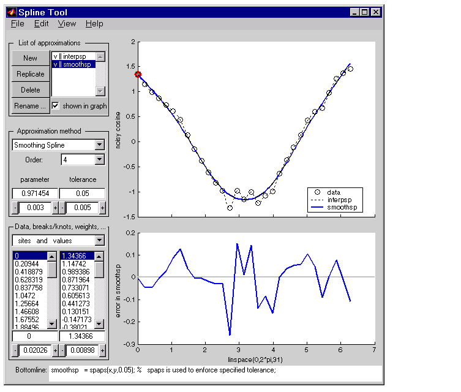The image size is (461, 392).
Task: Uncheck the 'shown in graph' checkbox
Action: [x=56, y=105]
